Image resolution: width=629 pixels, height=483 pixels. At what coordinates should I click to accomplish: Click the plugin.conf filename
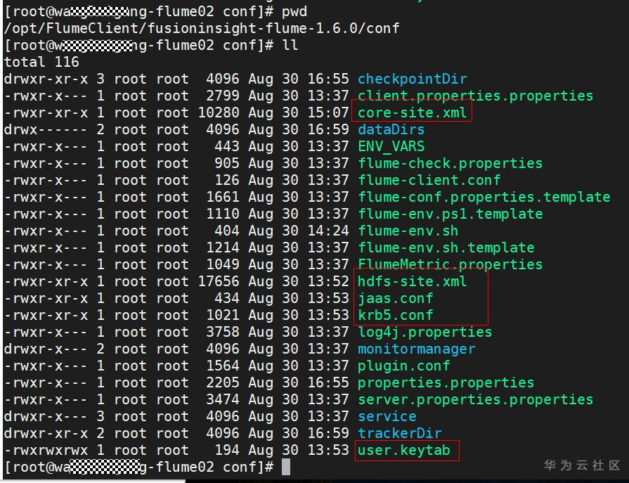[x=403, y=366]
